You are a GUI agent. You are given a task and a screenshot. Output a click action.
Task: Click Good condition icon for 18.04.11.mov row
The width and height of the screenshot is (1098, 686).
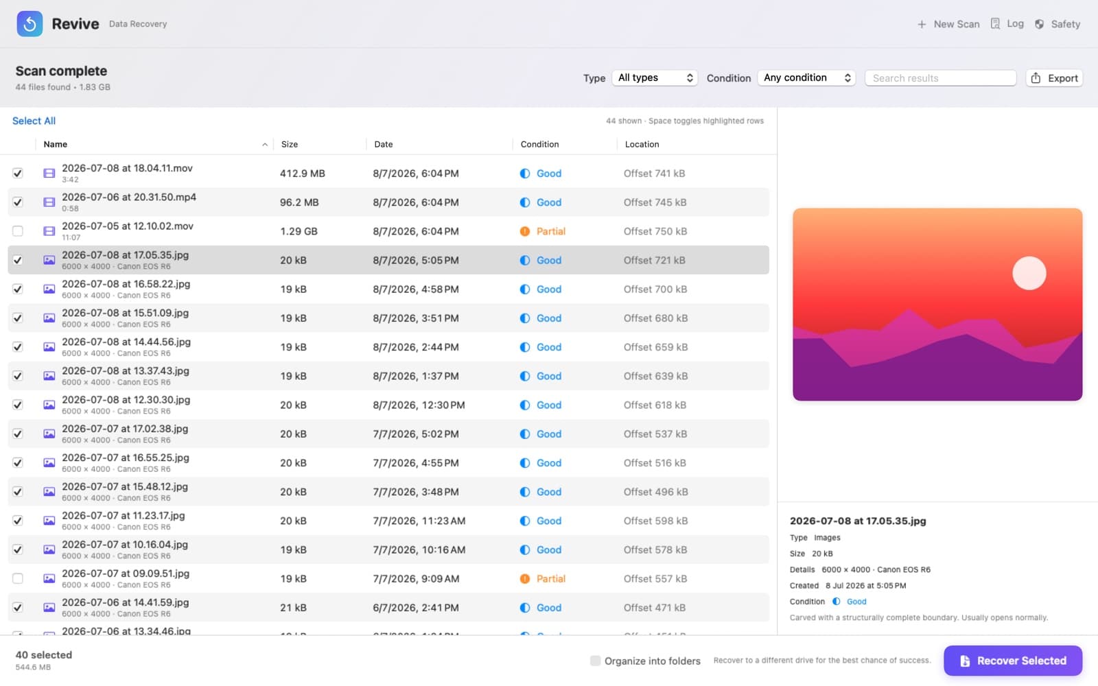pyautogui.click(x=525, y=174)
